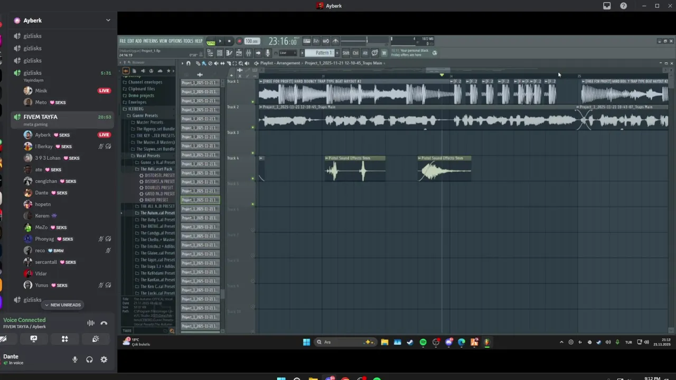The height and width of the screenshot is (380, 676).
Task: Collapse the ICEBERG folder
Action: pyautogui.click(x=134, y=109)
